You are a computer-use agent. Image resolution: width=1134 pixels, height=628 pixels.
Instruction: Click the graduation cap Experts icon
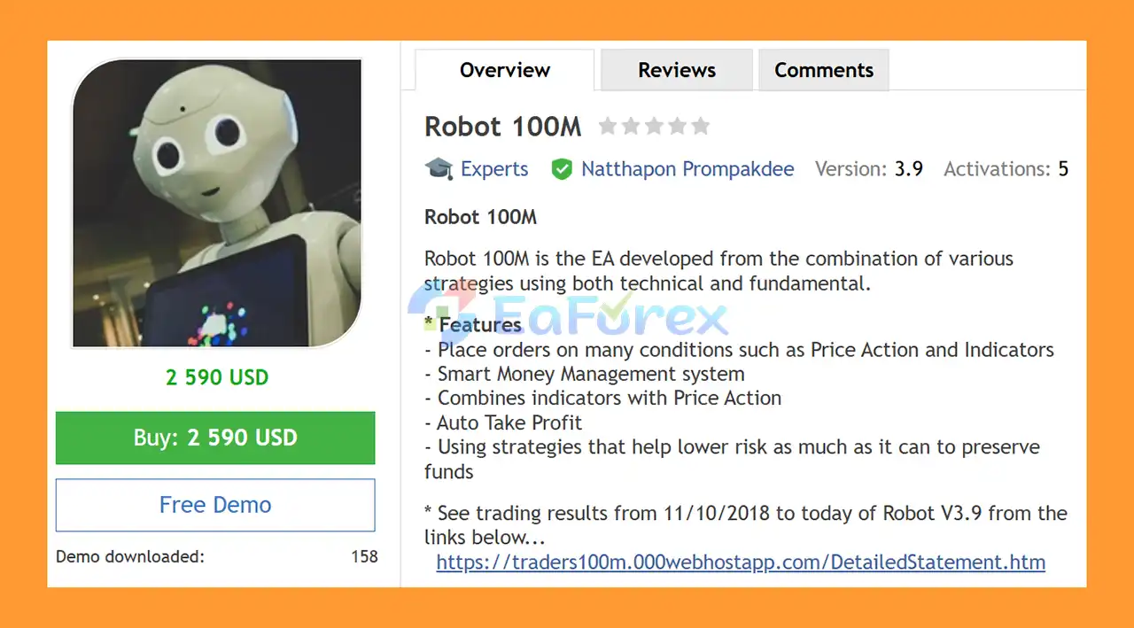tap(439, 168)
